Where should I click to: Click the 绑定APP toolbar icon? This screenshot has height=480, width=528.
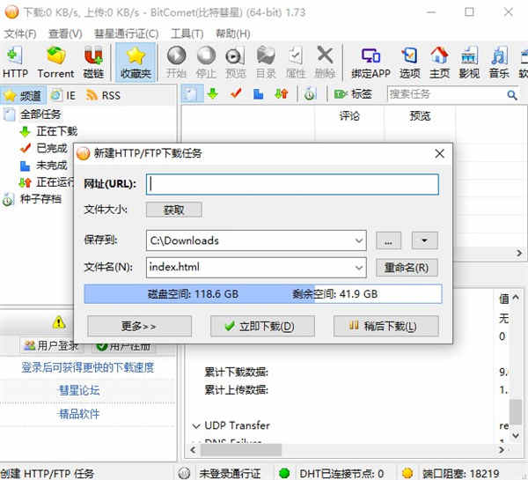tap(370, 62)
